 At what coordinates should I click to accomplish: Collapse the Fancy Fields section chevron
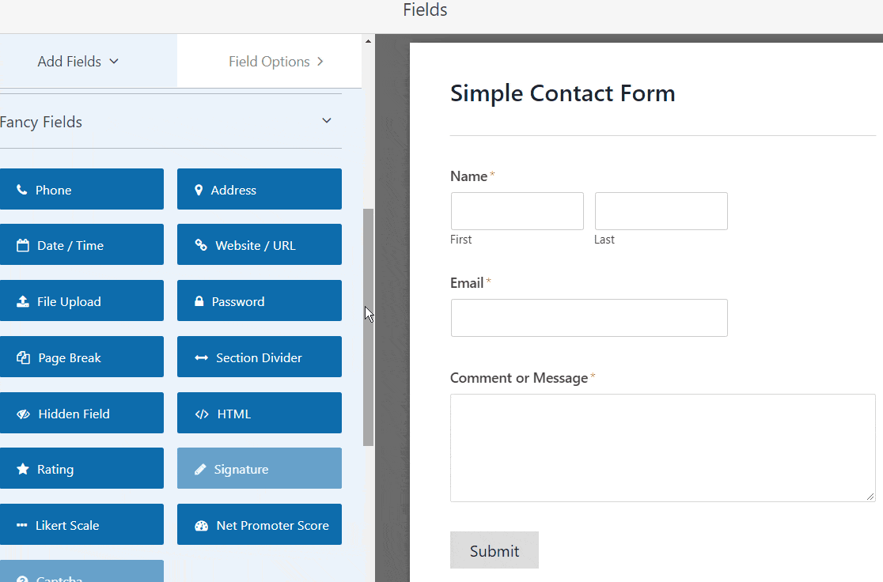pos(327,121)
